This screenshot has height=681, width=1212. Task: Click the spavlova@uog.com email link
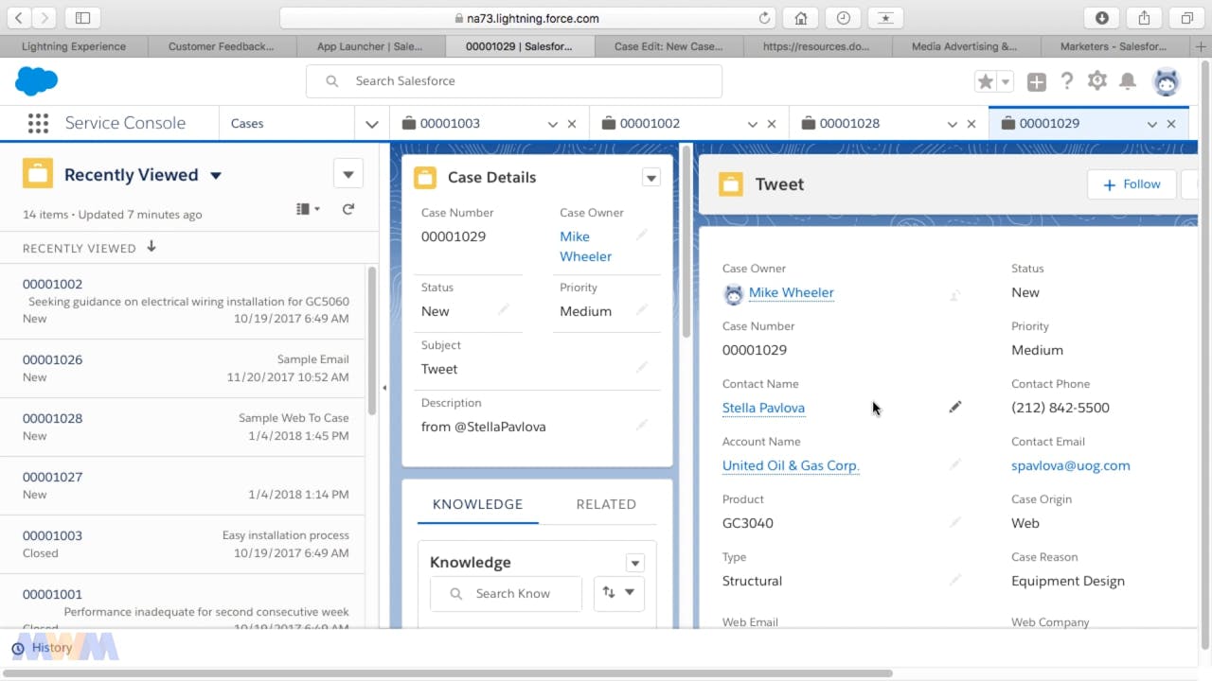pyautogui.click(x=1070, y=465)
